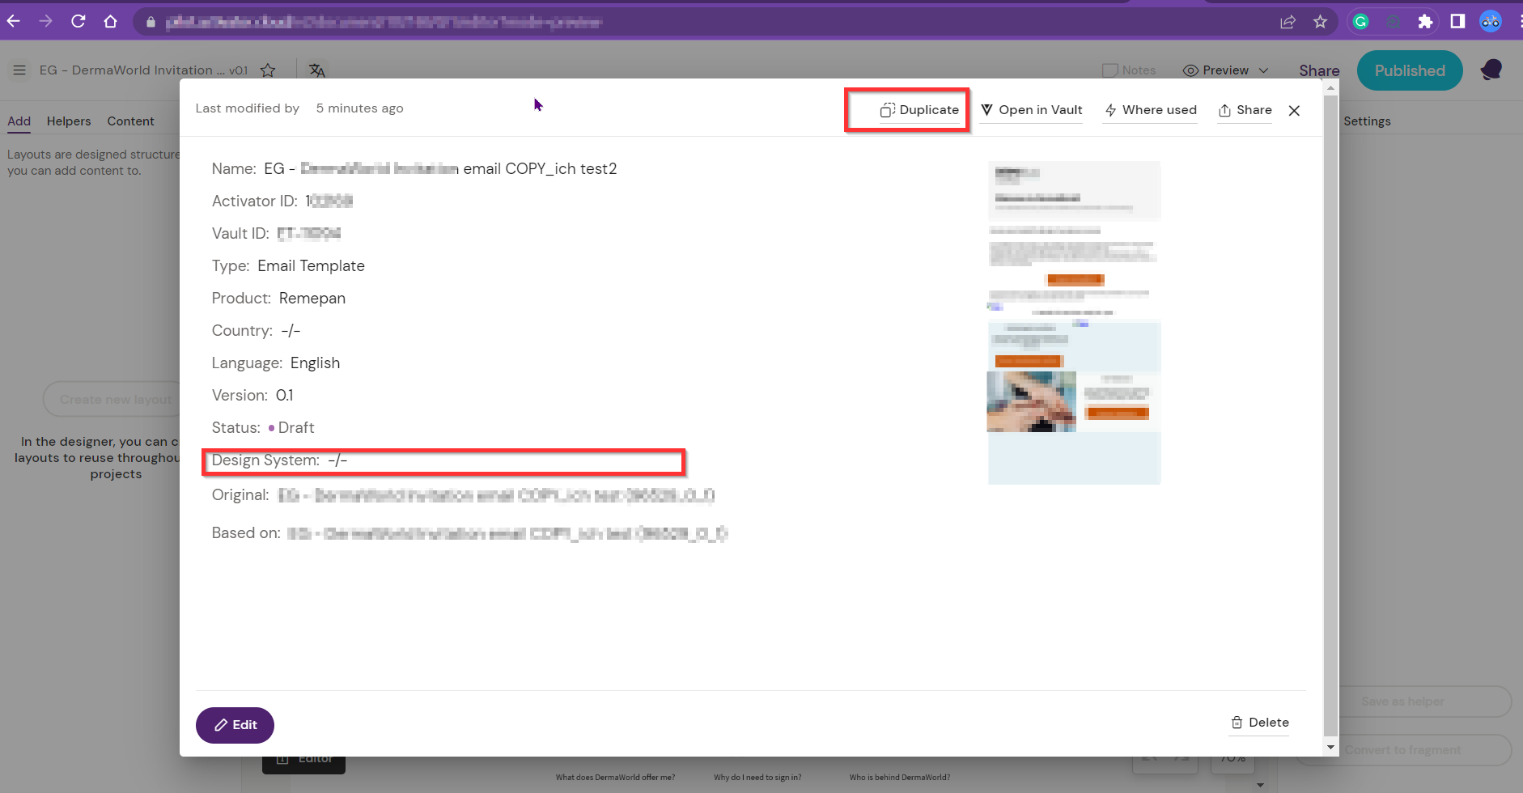This screenshot has height=793, width=1523.
Task: Open the browser extensions puzzle icon
Action: coord(1425,22)
